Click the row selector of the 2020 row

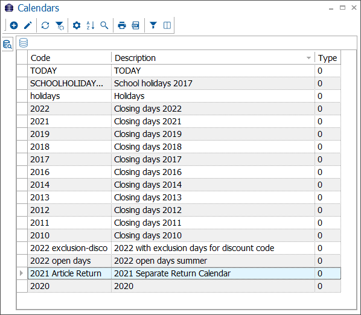22,286
